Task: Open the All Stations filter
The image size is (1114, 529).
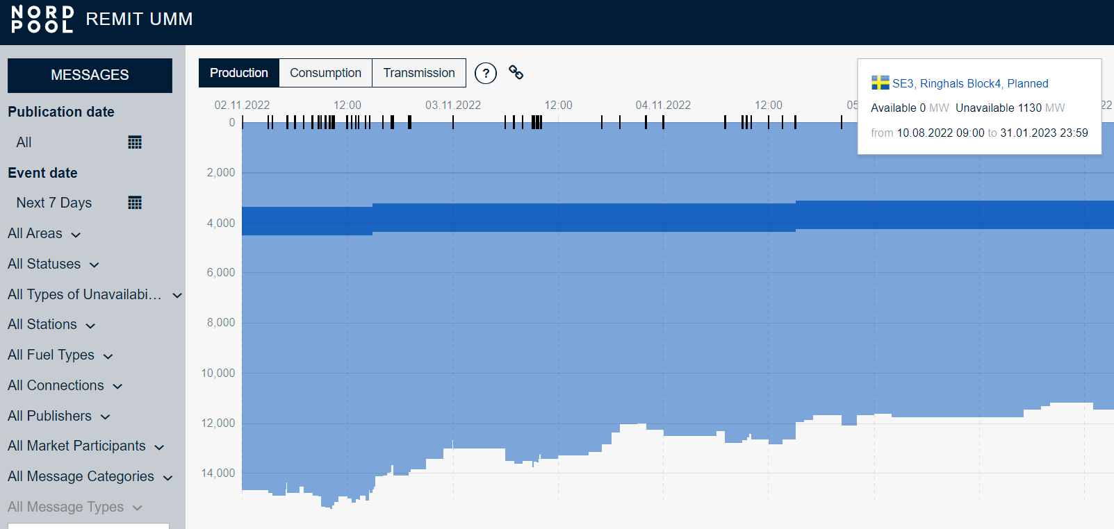Action: [51, 325]
